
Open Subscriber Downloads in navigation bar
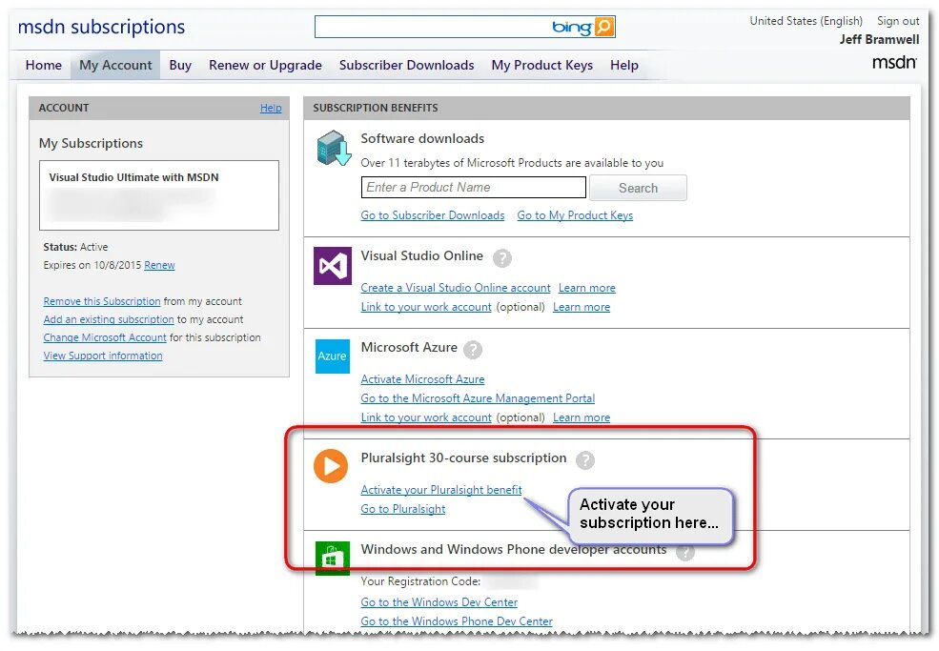(407, 65)
